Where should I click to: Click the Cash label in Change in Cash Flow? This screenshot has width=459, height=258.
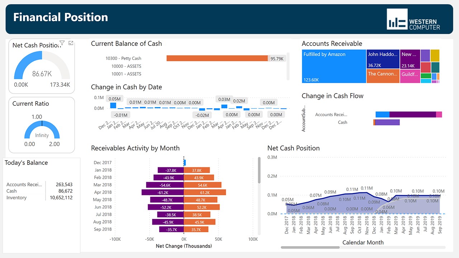coord(342,123)
